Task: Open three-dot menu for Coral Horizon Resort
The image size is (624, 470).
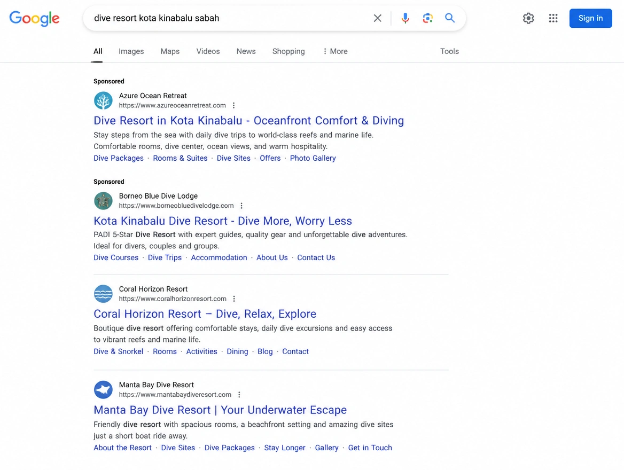Action: click(x=234, y=299)
